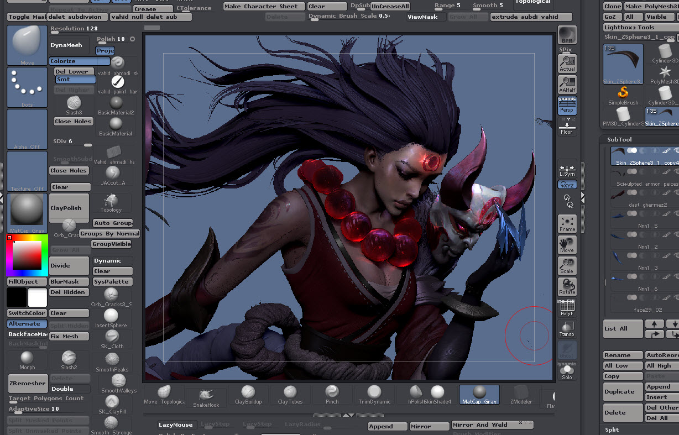Pick the PolyMesh3D star tool

(x=665, y=75)
